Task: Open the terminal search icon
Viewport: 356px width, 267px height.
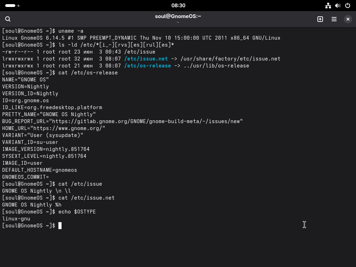Action: pos(8,19)
